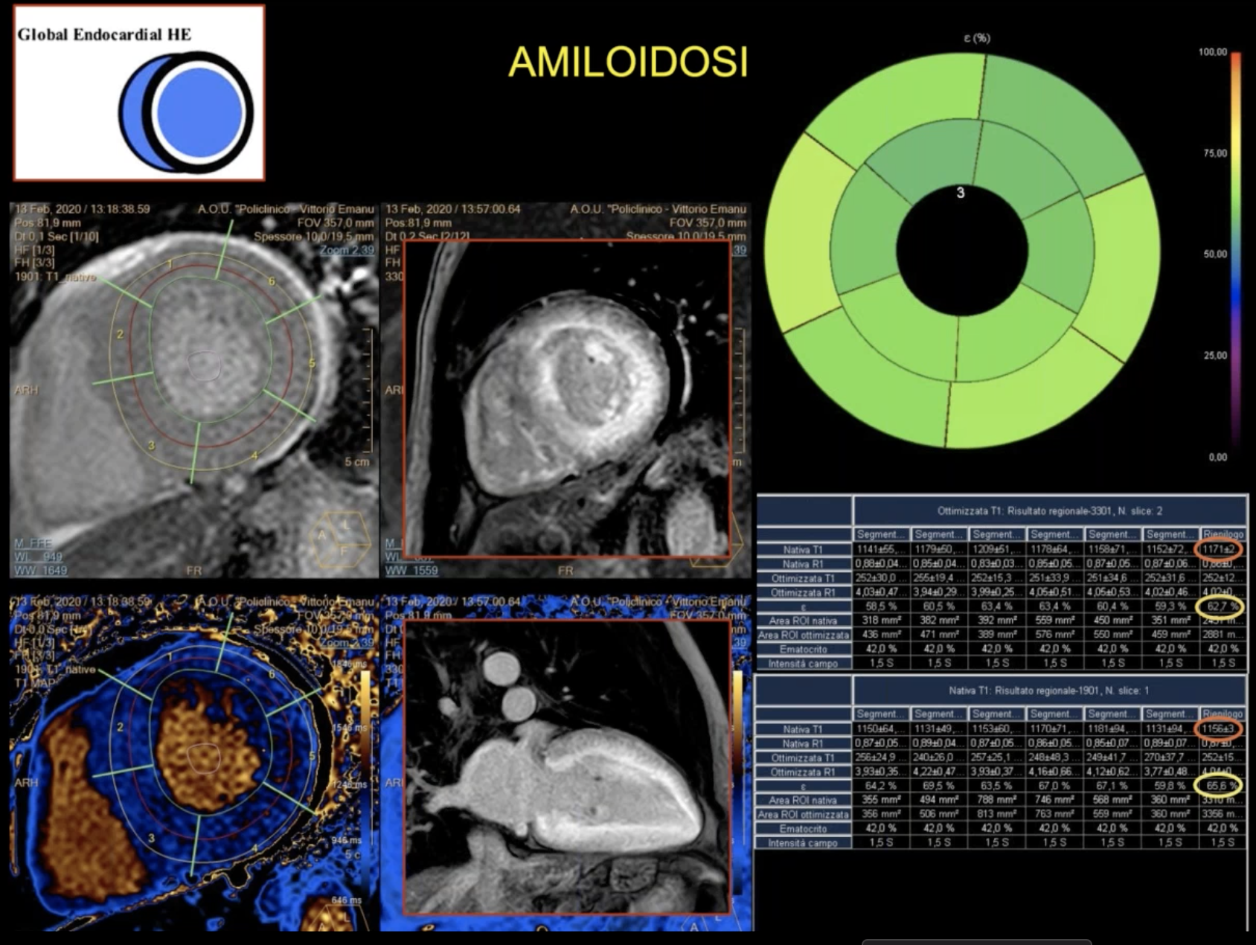Click Ematocrito row header in Ottimizzata T1 table

click(x=803, y=649)
